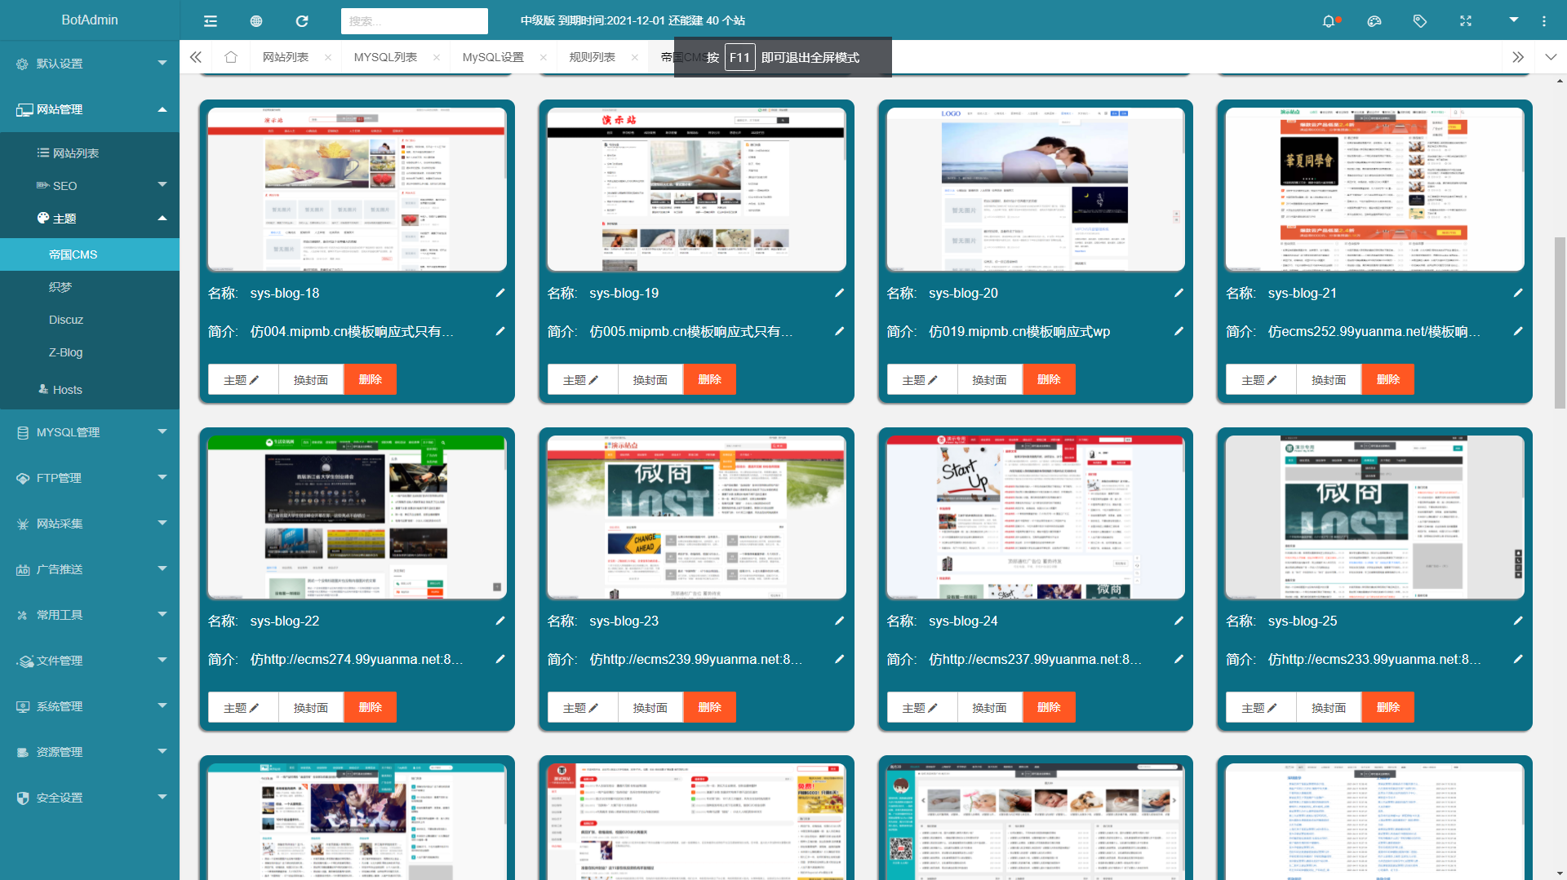Open the globe website icon
The height and width of the screenshot is (880, 1567).
coord(256,21)
